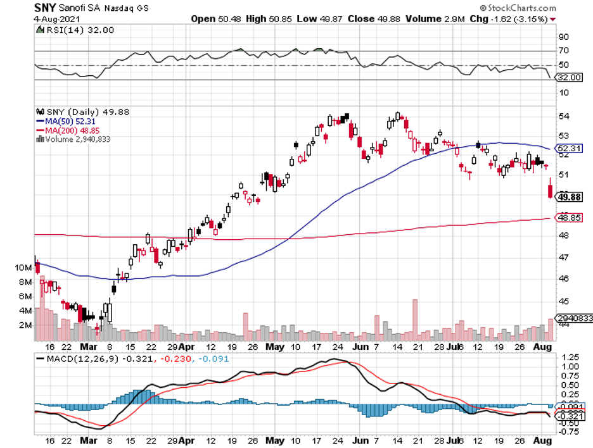Click the RSI(14) 32.00 legend label

(x=79, y=30)
